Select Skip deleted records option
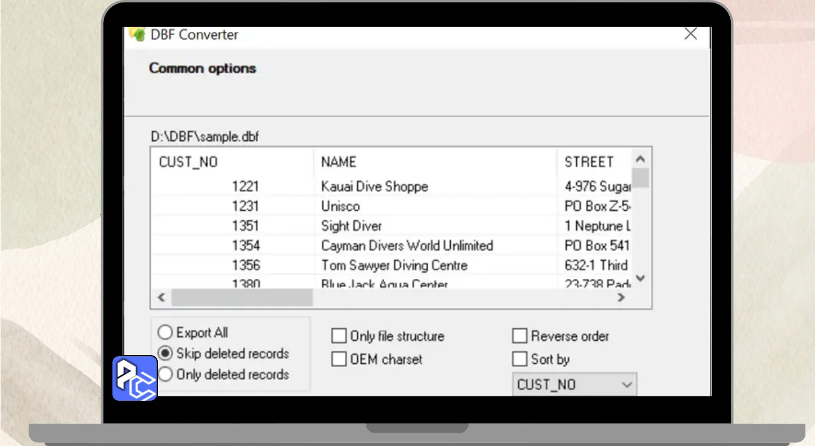The image size is (815, 446). (166, 354)
